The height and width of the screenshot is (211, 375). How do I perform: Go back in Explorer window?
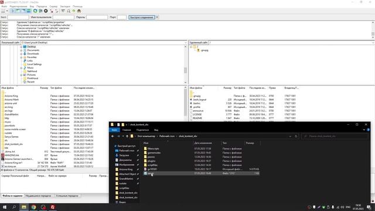point(112,137)
